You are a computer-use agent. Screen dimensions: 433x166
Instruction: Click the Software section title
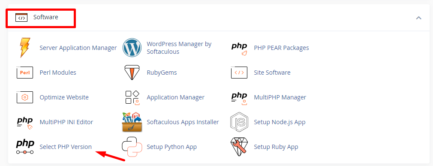pos(45,17)
